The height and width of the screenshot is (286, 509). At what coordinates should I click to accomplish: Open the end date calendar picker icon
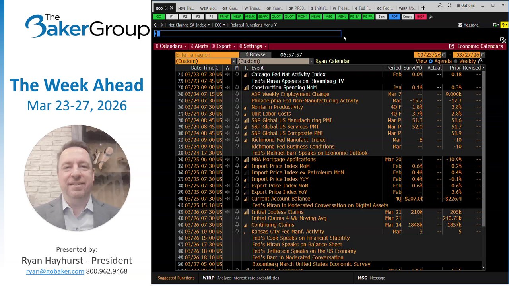coord(483,55)
